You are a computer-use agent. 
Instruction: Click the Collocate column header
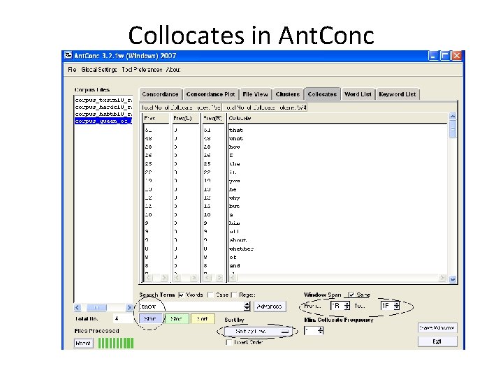337,118
